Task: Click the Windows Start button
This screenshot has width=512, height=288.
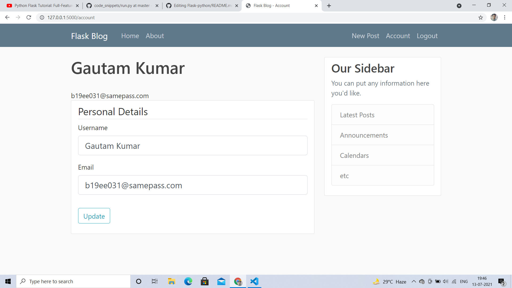Action: pyautogui.click(x=8, y=281)
